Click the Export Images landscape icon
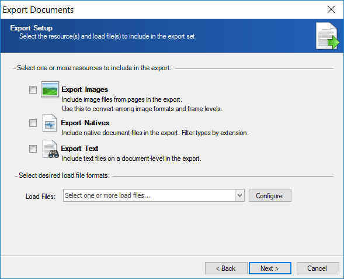Viewport: 344px width, 279px height. click(50, 89)
